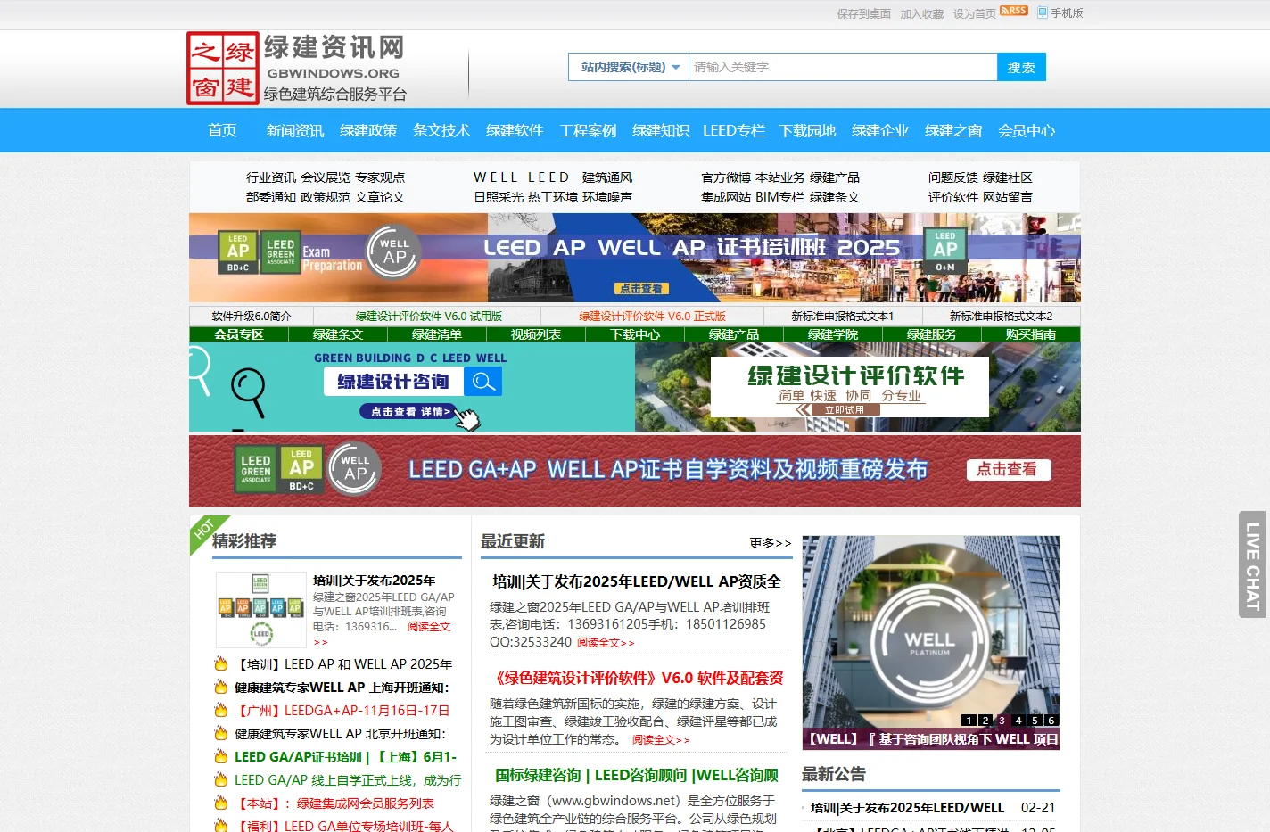
Task: Open 条文技术 navigation item
Action: (441, 130)
